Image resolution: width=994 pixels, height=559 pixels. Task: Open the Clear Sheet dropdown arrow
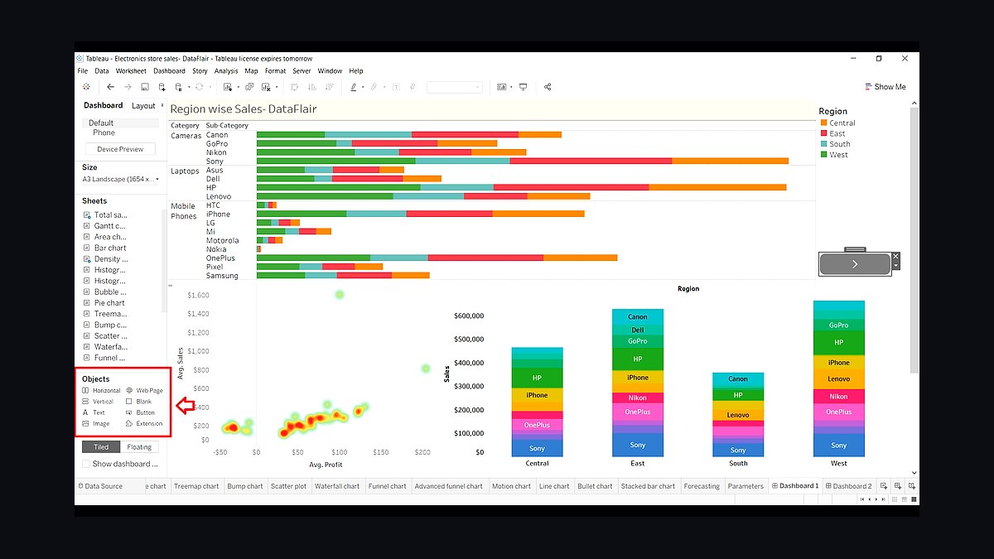coord(275,87)
